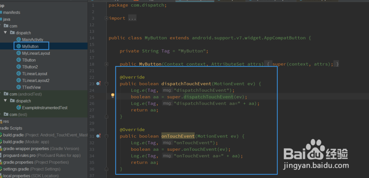
Task: Select the res folder
Action: click(6, 121)
